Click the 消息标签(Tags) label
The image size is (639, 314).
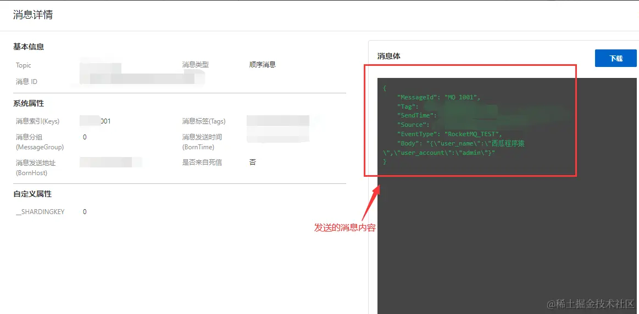(x=204, y=121)
